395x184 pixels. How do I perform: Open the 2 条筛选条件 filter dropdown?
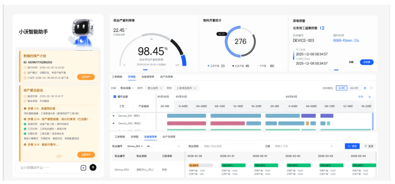(187, 88)
